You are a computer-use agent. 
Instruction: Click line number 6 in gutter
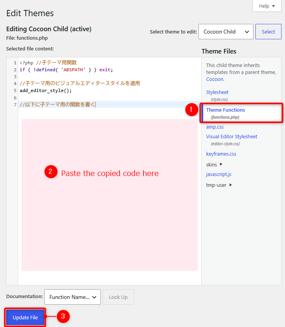click(x=15, y=97)
